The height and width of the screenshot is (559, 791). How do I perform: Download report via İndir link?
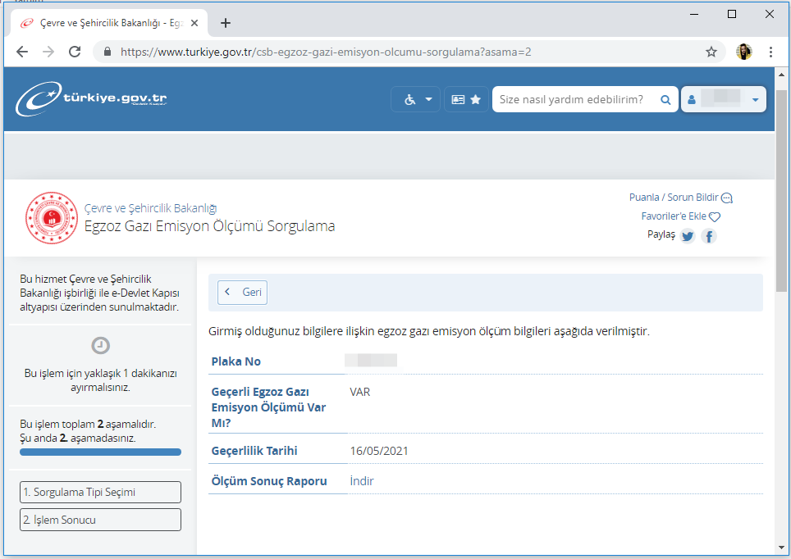click(x=362, y=481)
